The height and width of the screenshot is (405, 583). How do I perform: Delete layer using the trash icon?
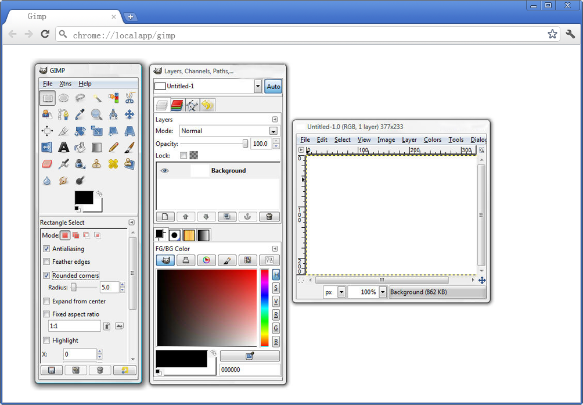269,217
